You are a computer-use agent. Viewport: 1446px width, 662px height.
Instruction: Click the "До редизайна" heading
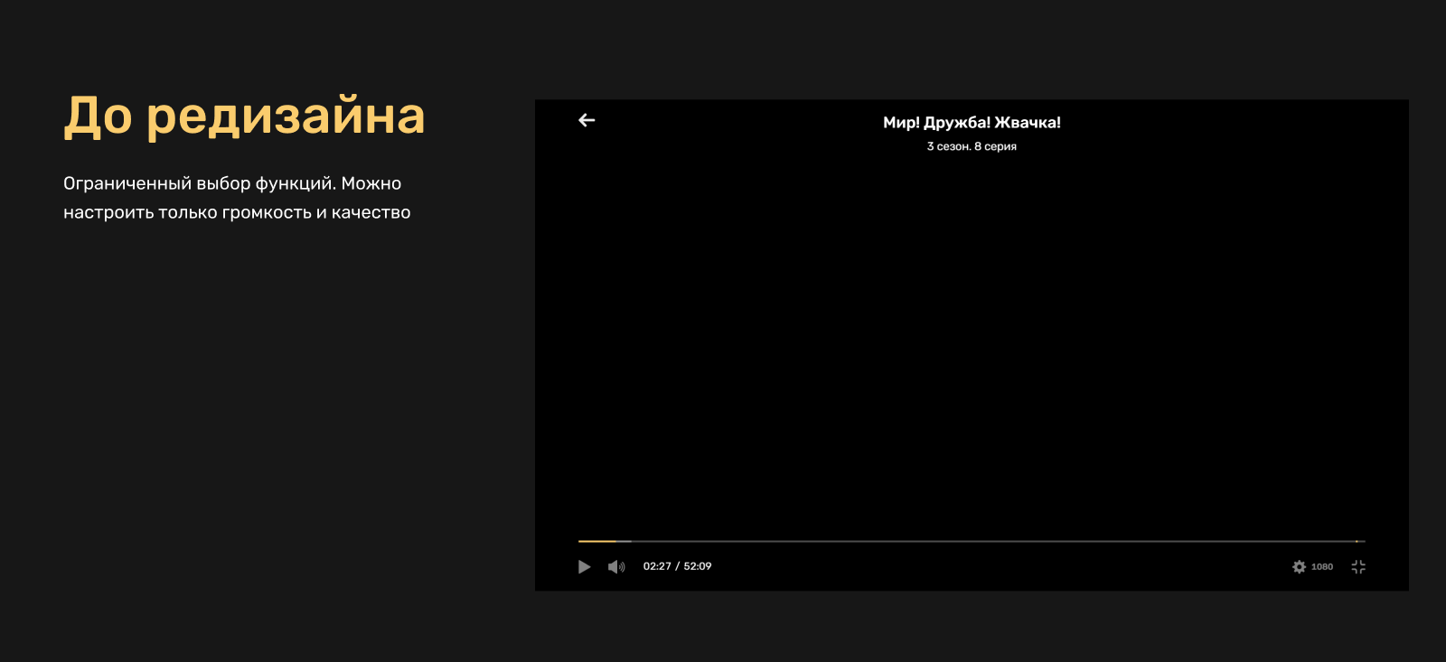pyautogui.click(x=244, y=117)
